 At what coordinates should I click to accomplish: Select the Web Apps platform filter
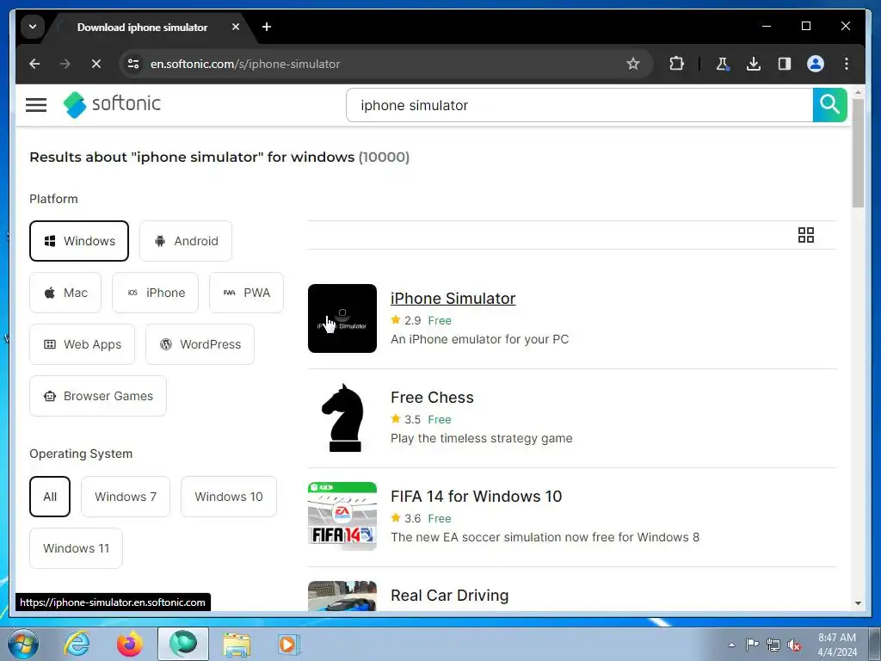pos(82,344)
